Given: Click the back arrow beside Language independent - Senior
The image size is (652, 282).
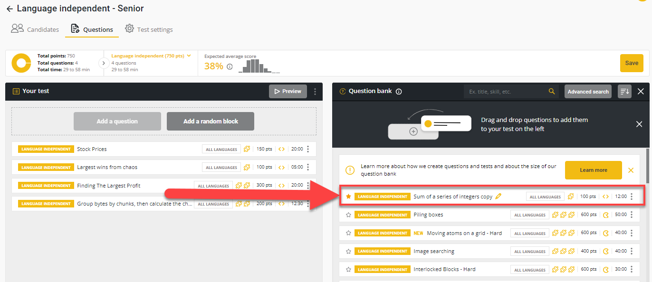Looking at the screenshot, I should 10,9.
